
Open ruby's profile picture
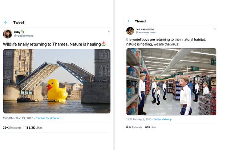[7, 34]
